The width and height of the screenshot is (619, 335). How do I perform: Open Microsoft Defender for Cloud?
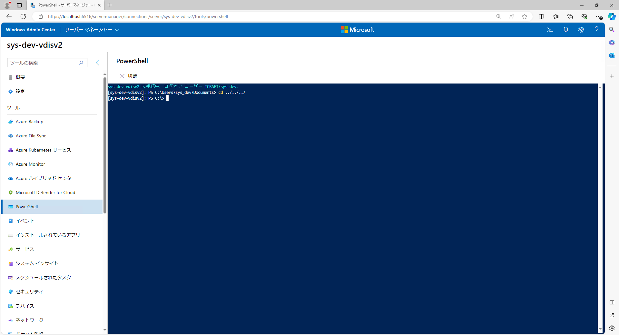click(52, 192)
